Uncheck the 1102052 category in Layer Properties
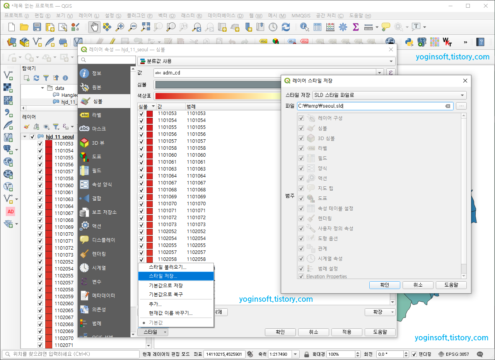Viewport: 495px width, 360px height. [x=142, y=232]
